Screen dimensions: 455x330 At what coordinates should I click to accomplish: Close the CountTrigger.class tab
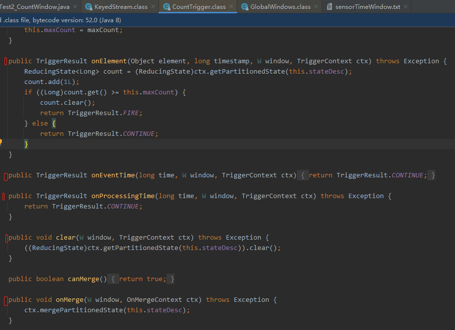coord(231,6)
